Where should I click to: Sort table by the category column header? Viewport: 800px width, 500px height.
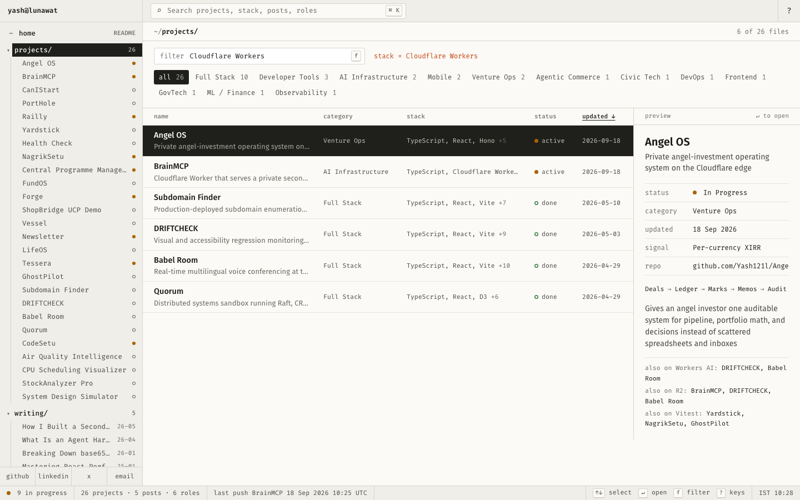click(338, 117)
